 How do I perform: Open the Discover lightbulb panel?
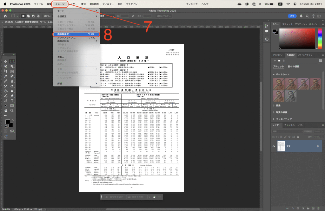tap(313, 16)
